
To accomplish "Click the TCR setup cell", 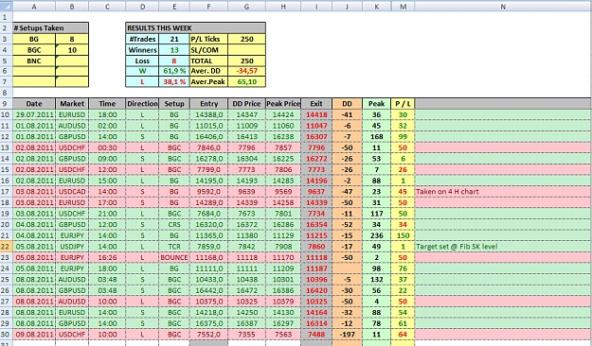I will pos(174,247).
